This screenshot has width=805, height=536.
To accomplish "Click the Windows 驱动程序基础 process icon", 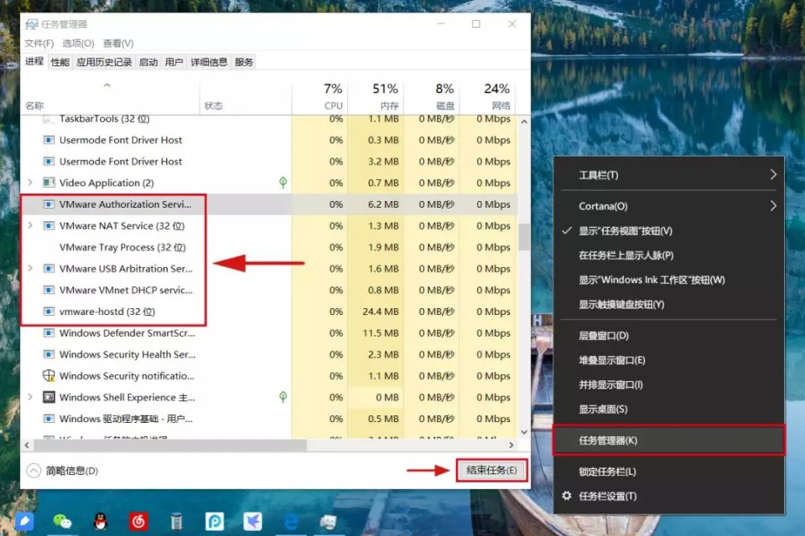I will coord(49,419).
